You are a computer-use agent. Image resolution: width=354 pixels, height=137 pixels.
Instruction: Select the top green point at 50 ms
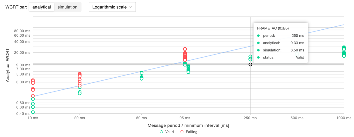[x=141, y=73]
